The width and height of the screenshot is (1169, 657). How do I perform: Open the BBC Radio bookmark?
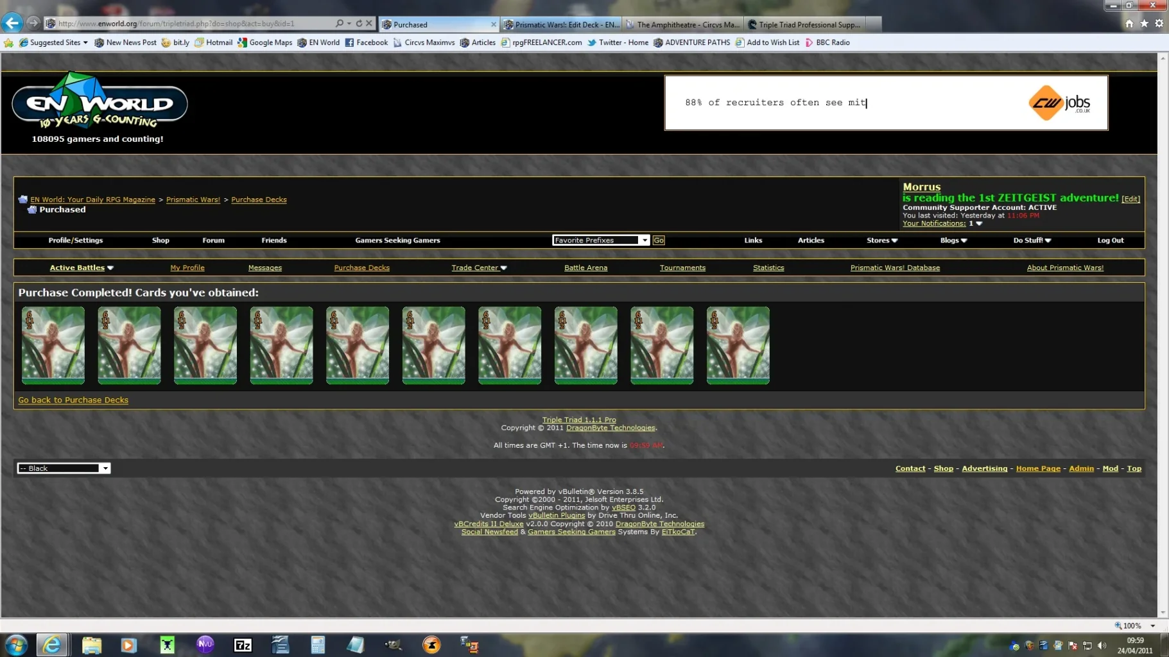(x=827, y=42)
